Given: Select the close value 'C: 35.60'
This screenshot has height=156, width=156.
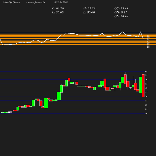Looking at the screenshot, I should coord(58,12).
